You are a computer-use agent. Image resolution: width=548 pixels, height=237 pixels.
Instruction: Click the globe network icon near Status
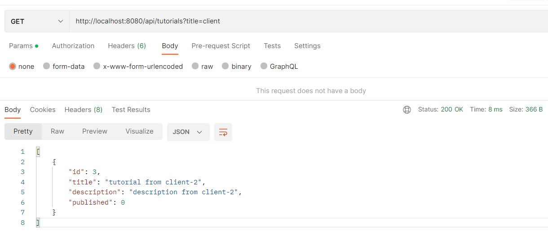[407, 110]
